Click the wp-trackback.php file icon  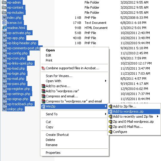click(x=4, y=104)
